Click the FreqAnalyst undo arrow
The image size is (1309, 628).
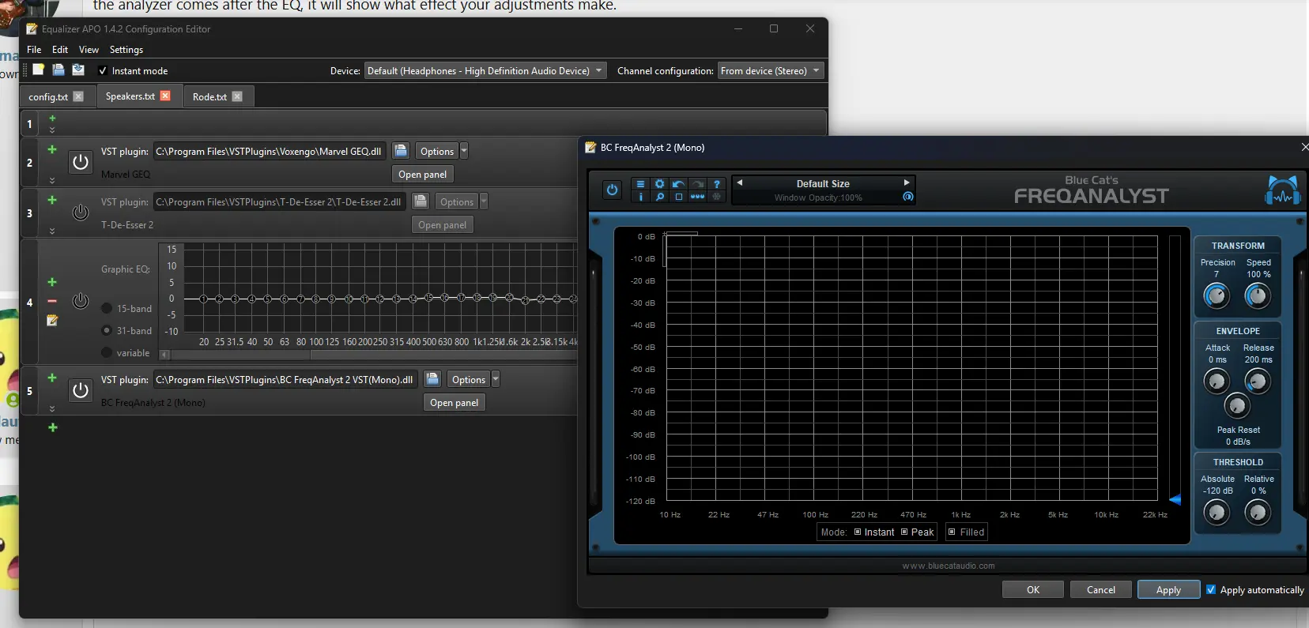tap(678, 184)
